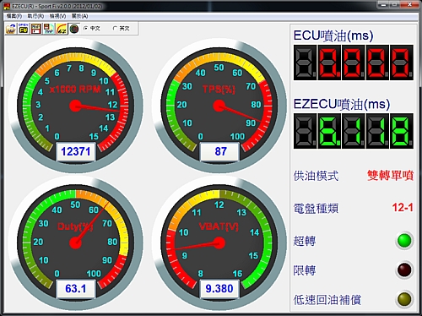
Task: Click the RPM value box showing 12371
Action: click(76, 152)
